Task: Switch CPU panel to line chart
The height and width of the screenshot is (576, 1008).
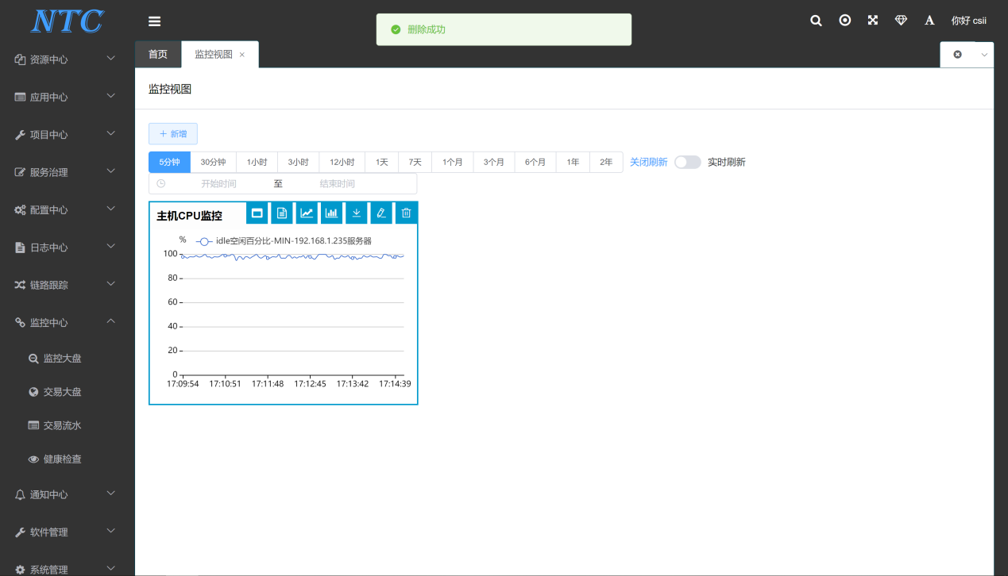Action: click(307, 213)
